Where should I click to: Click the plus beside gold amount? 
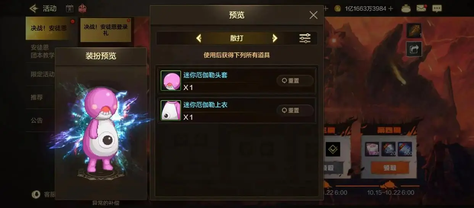(x=390, y=8)
